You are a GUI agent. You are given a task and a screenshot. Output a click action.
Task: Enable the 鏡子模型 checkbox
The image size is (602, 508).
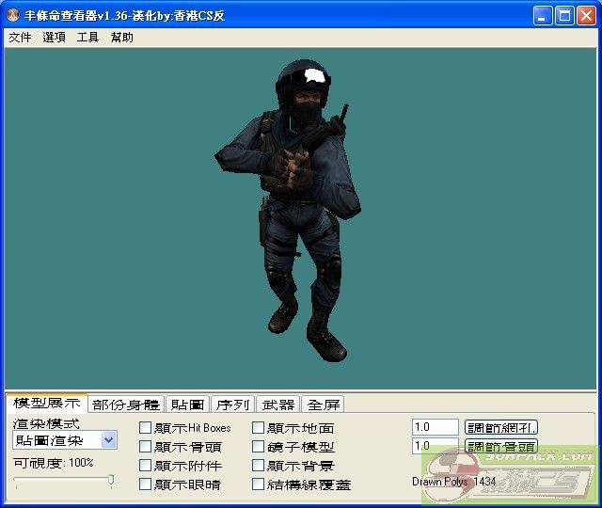(x=259, y=447)
